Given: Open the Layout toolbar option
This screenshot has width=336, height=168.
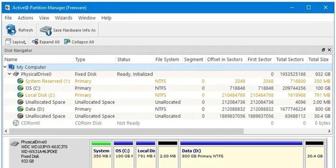Looking at the screenshot, I should click(x=16, y=42).
